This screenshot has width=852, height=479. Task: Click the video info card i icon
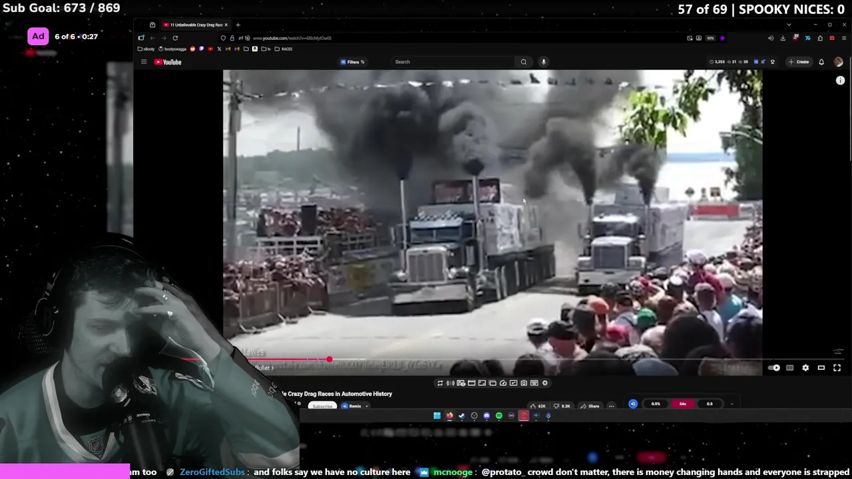[840, 80]
